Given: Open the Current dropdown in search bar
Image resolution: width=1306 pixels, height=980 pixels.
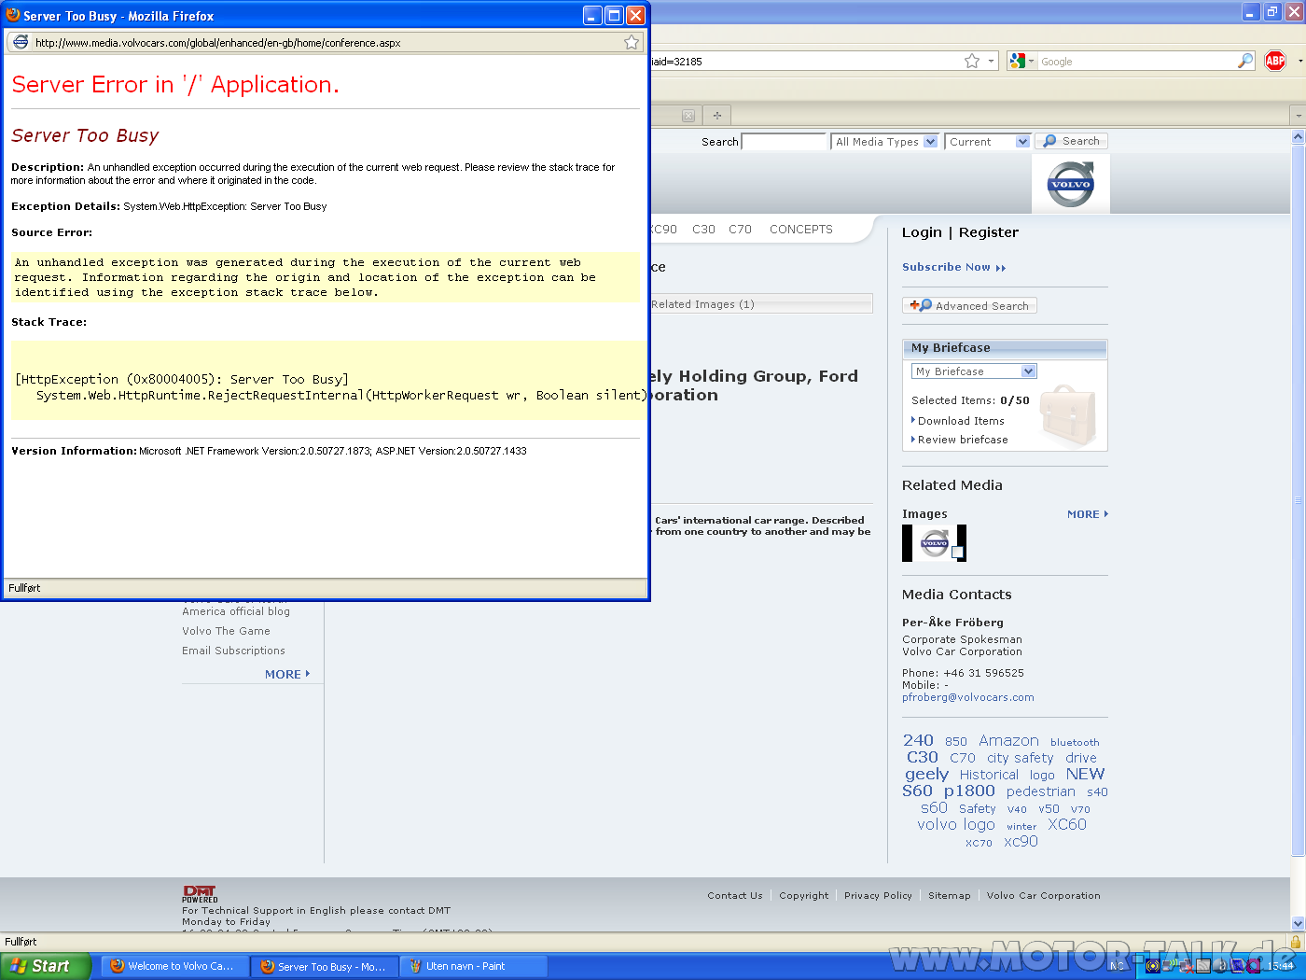Looking at the screenshot, I should 988,142.
